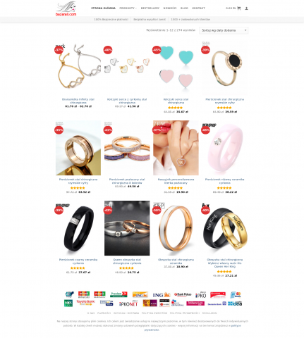Expand the Produkty menu
The height and width of the screenshot is (338, 304).
pos(128,8)
